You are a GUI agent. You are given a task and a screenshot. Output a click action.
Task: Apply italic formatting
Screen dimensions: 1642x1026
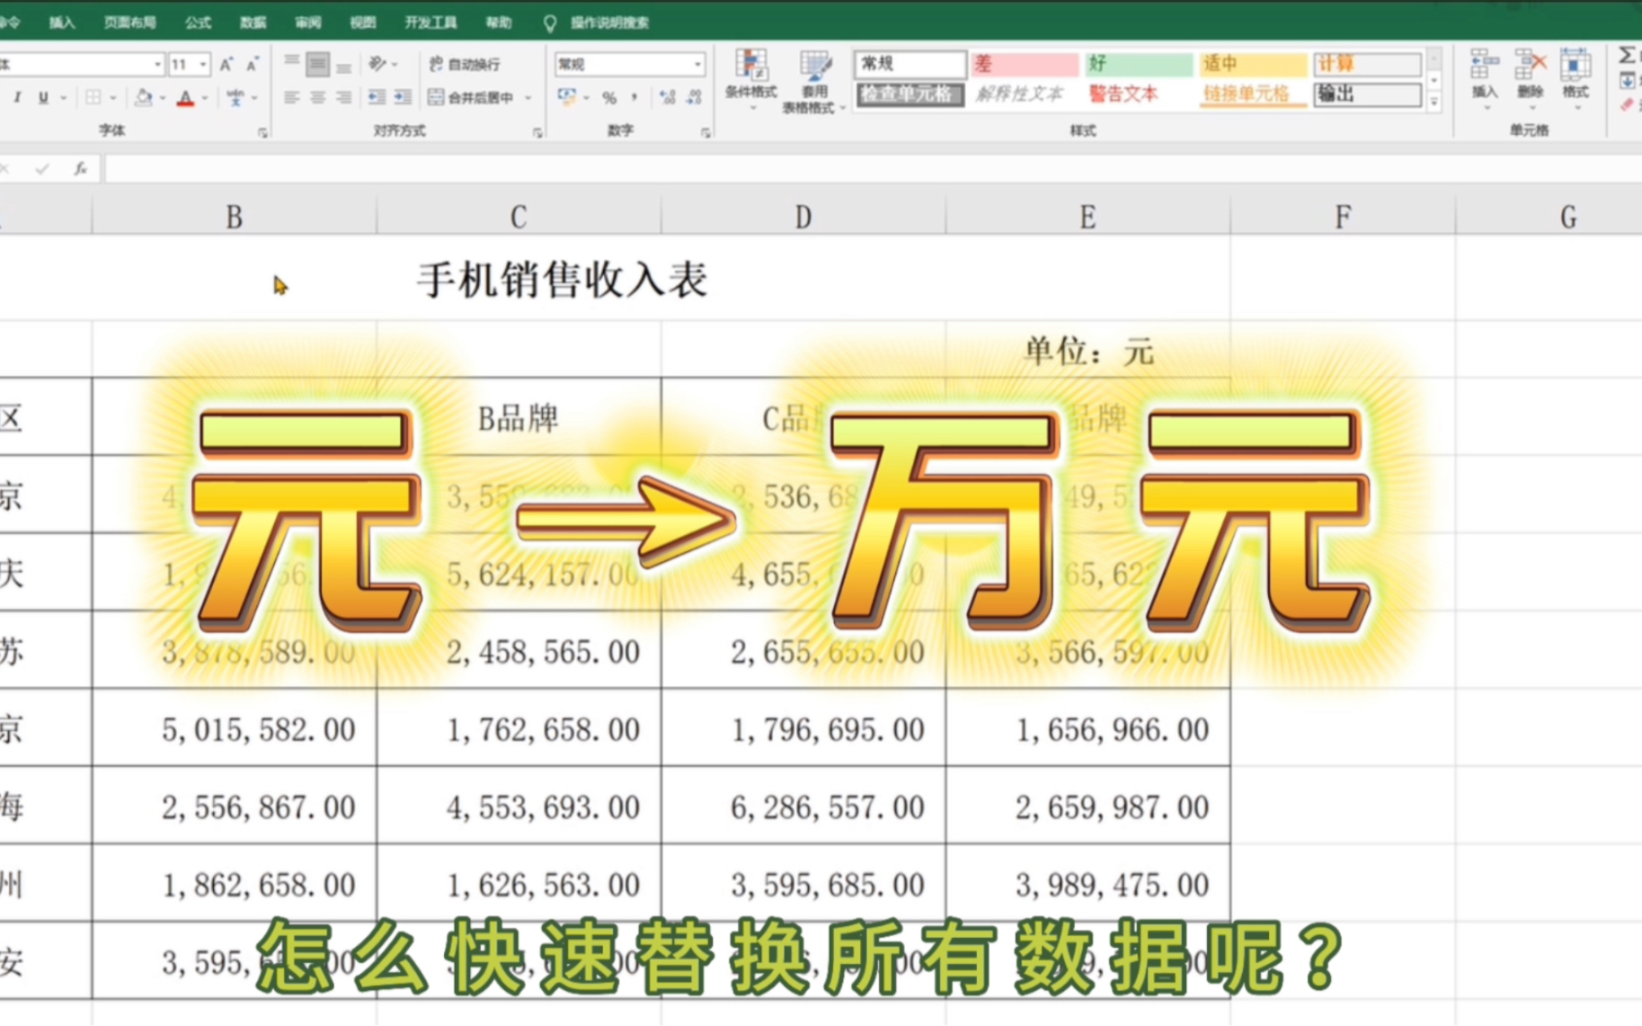click(x=17, y=97)
